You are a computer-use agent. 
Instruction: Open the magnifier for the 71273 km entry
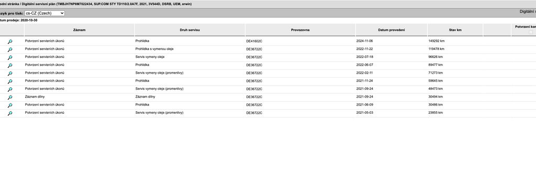pyautogui.click(x=10, y=73)
